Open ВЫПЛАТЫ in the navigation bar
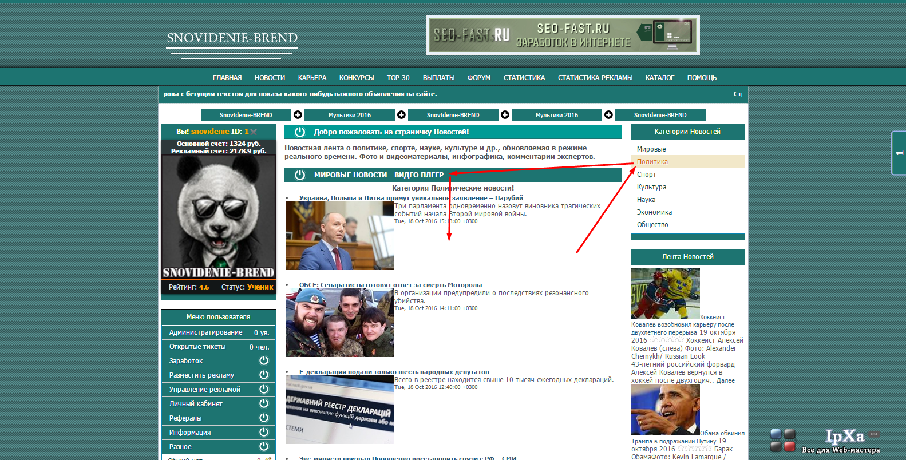The image size is (906, 460). point(438,78)
